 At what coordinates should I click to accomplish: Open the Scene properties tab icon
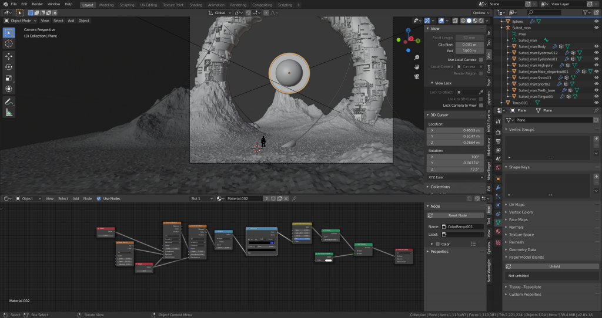point(499,159)
